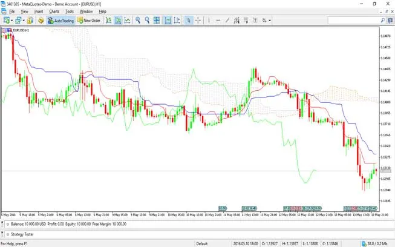The image size is (395, 247).
Task: Switch chart to Line Chart type
Action: click(x=128, y=21)
